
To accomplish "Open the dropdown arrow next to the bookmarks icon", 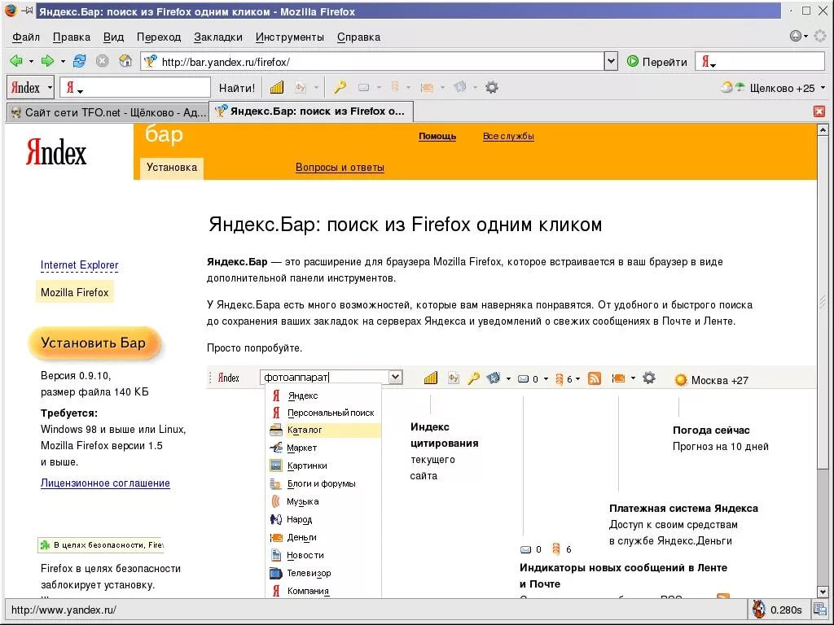I will (475, 88).
